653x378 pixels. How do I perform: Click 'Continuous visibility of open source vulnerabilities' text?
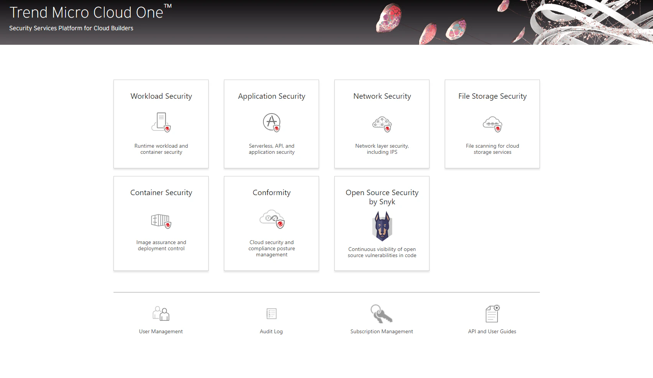pyautogui.click(x=382, y=252)
